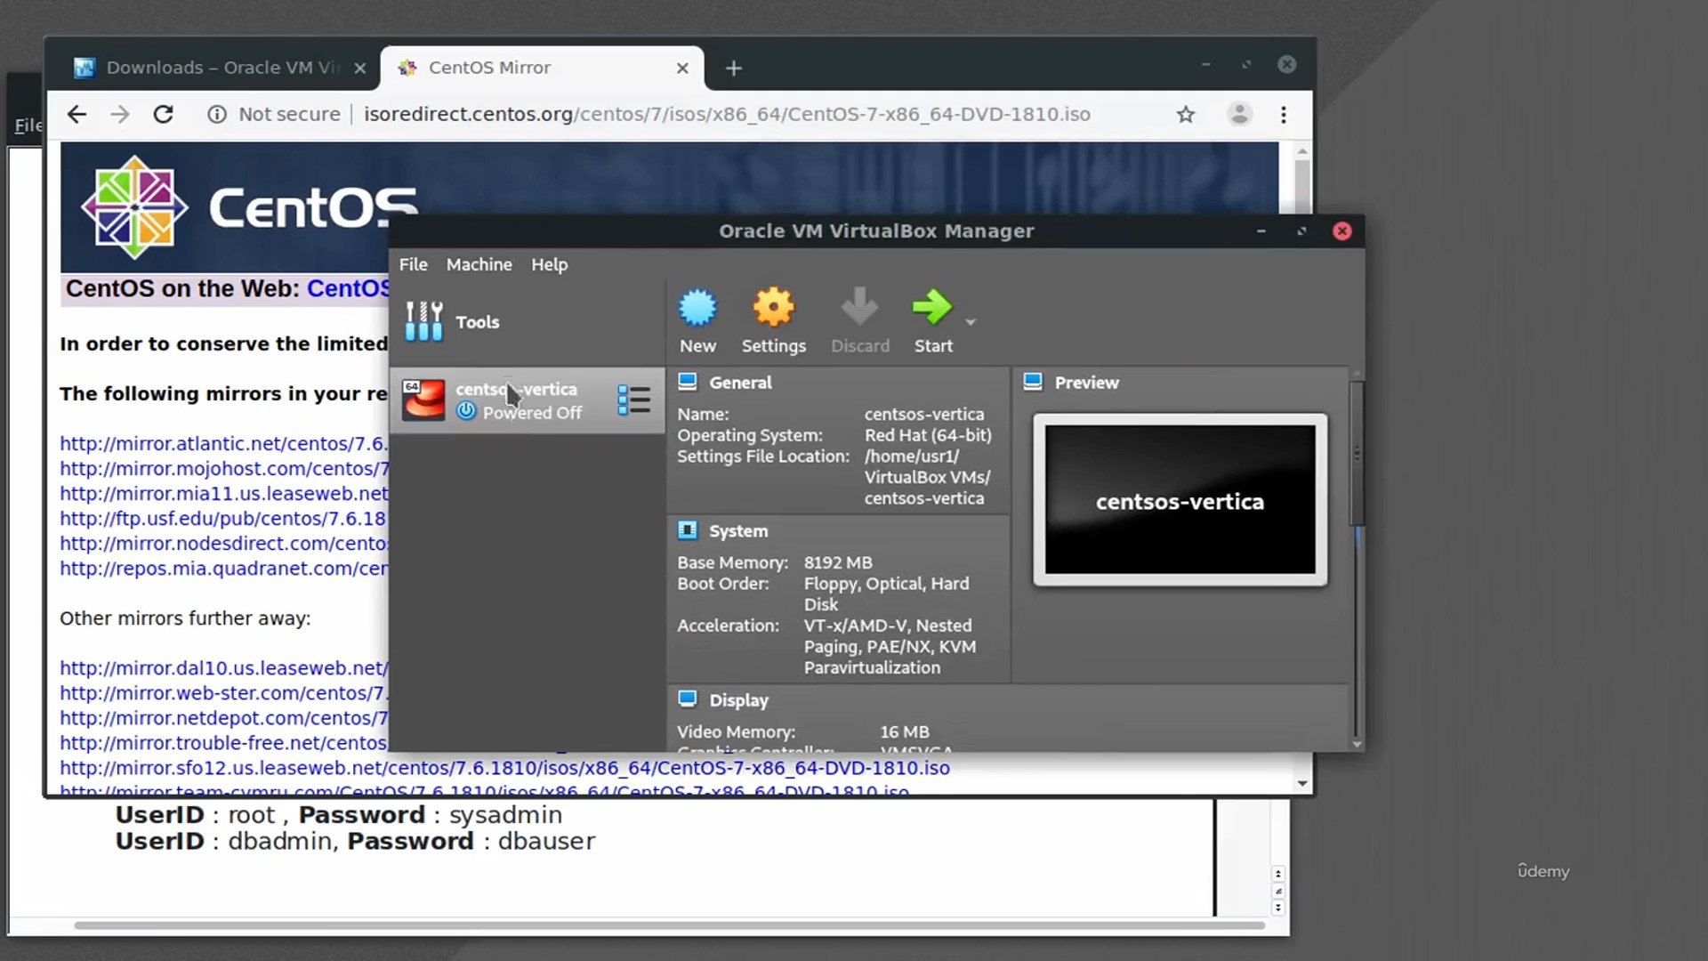
Task: Open the mirror.nodesdirect.com link
Action: point(223,543)
